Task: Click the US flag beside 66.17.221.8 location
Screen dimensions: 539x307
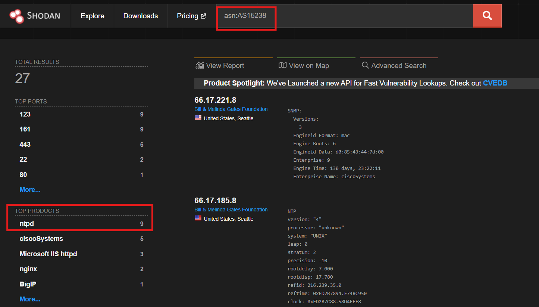Action: [198, 117]
